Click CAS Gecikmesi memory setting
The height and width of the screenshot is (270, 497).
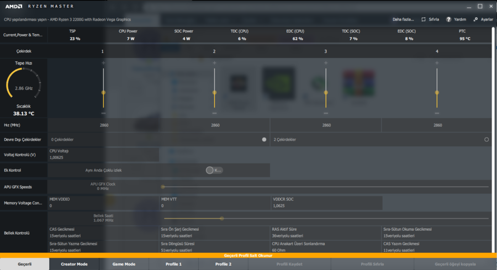point(103,232)
